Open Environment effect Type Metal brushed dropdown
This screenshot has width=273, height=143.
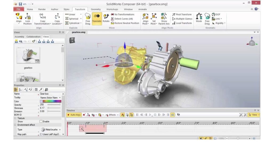[x=60, y=130]
